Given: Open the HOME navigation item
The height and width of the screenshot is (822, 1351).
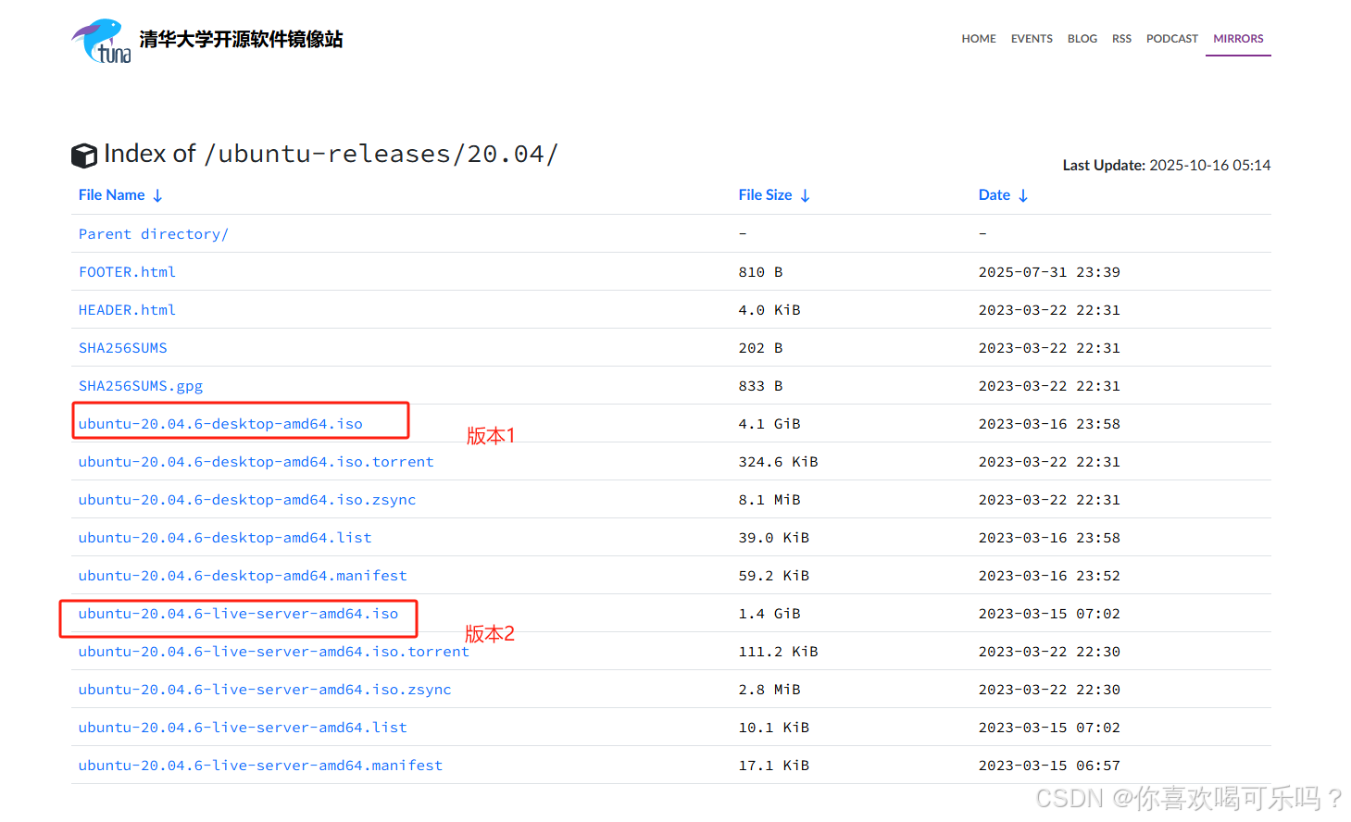Looking at the screenshot, I should coord(978,39).
